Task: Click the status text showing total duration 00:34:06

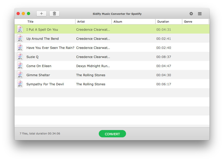Action: [x=40, y=133]
